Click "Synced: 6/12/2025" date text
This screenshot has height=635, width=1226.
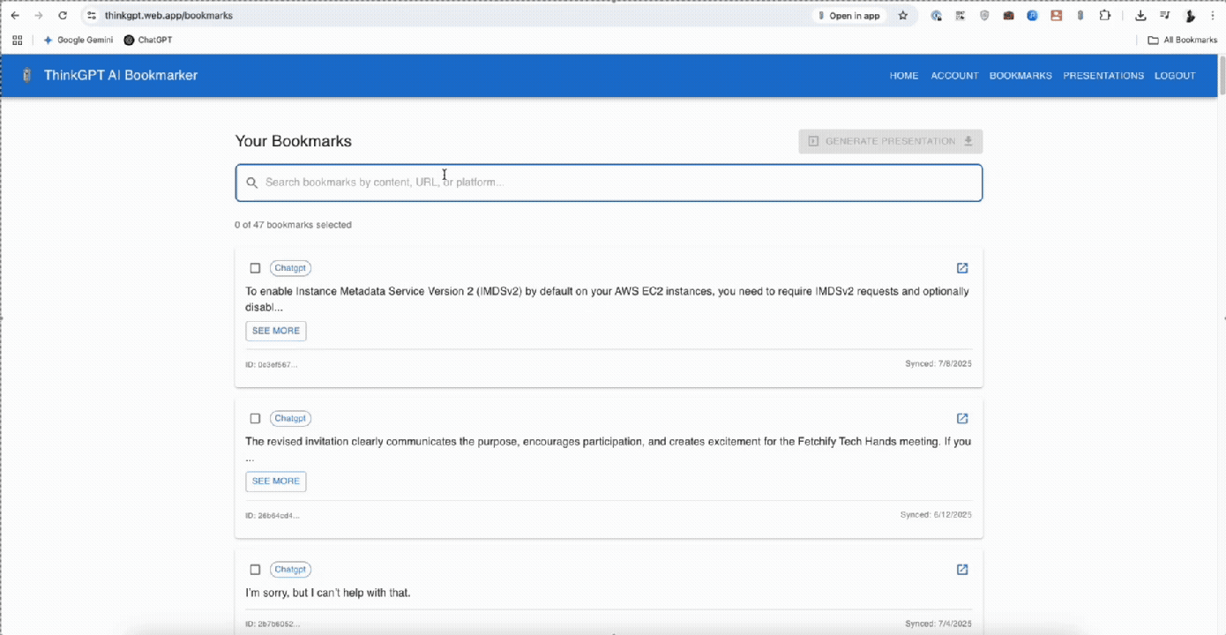(x=936, y=514)
